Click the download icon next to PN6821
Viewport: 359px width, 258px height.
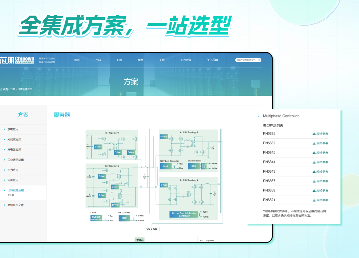click(314, 200)
